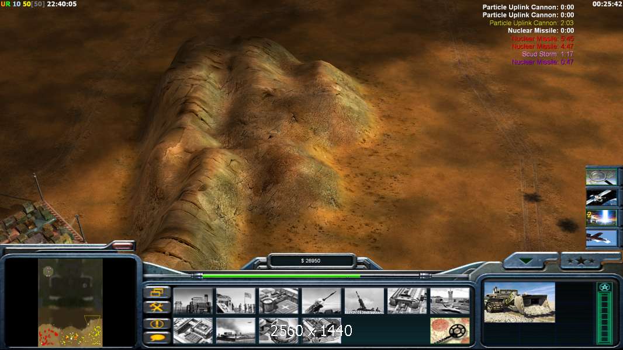Click the purple Nuclear Missile 0:47 timer
This screenshot has width=623, height=350.
coord(543,62)
